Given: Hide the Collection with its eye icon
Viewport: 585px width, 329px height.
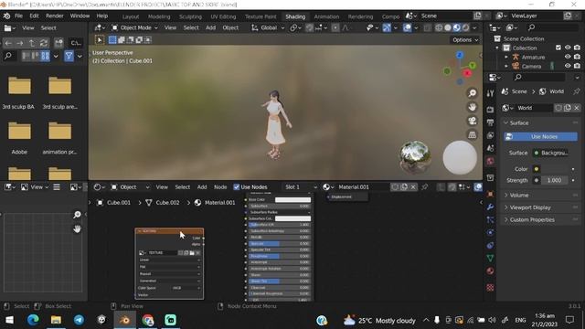Looking at the screenshot, I should tap(568, 48).
